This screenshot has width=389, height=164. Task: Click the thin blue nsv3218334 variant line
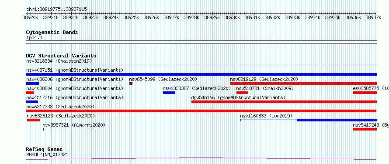click(201, 65)
